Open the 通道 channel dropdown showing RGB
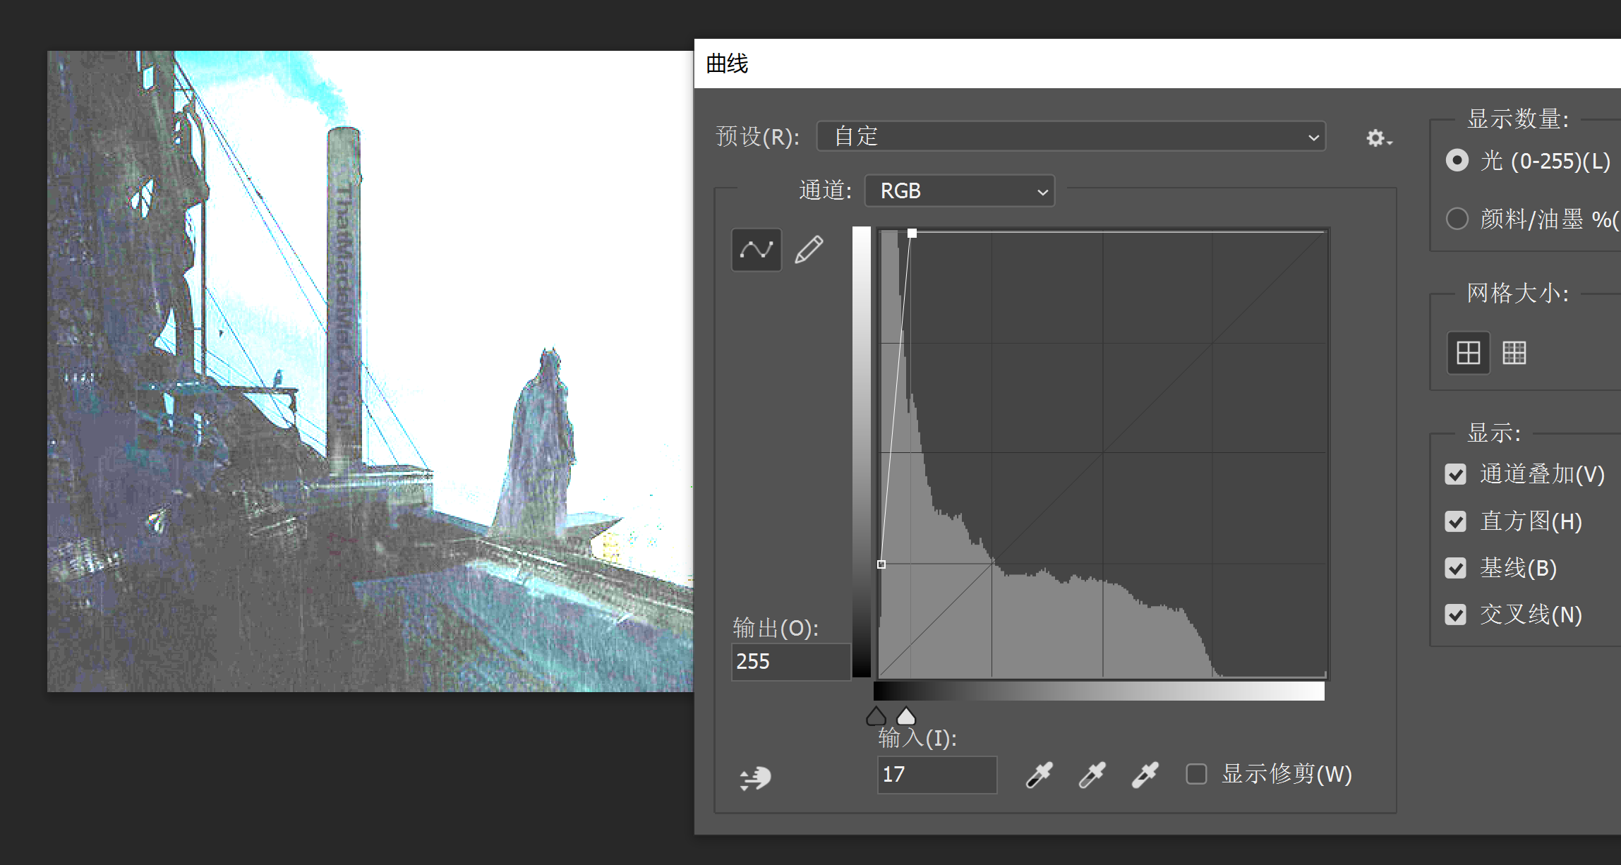Screen dimensions: 1621x865 (960, 190)
